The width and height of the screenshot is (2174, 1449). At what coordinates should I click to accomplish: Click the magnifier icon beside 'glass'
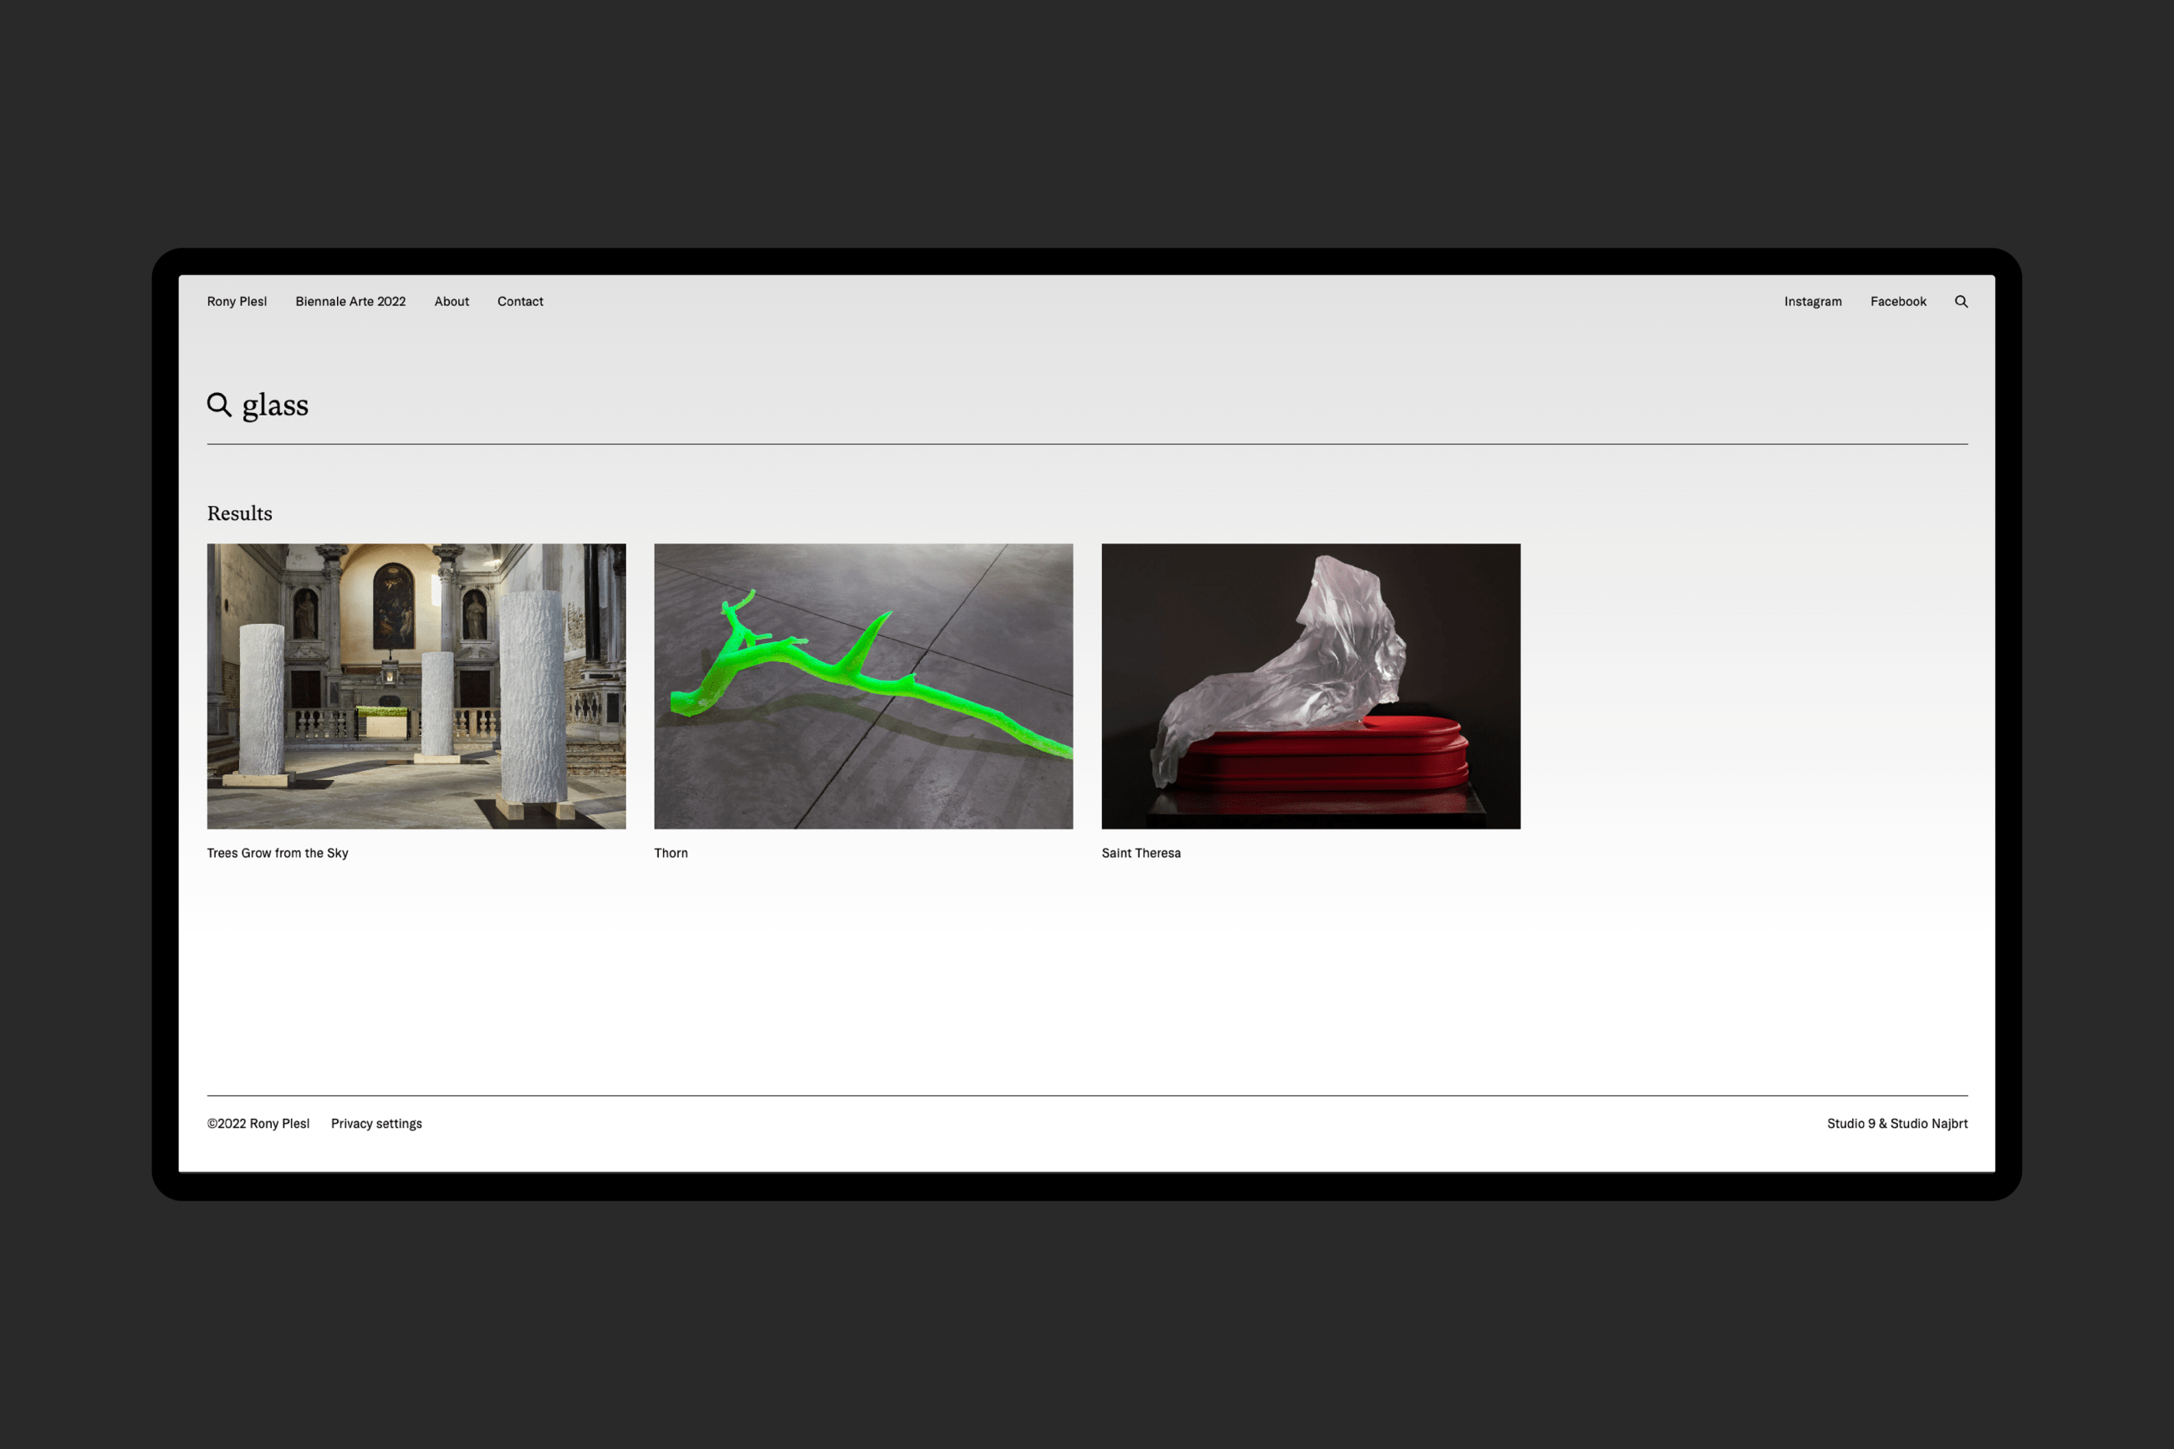(219, 405)
